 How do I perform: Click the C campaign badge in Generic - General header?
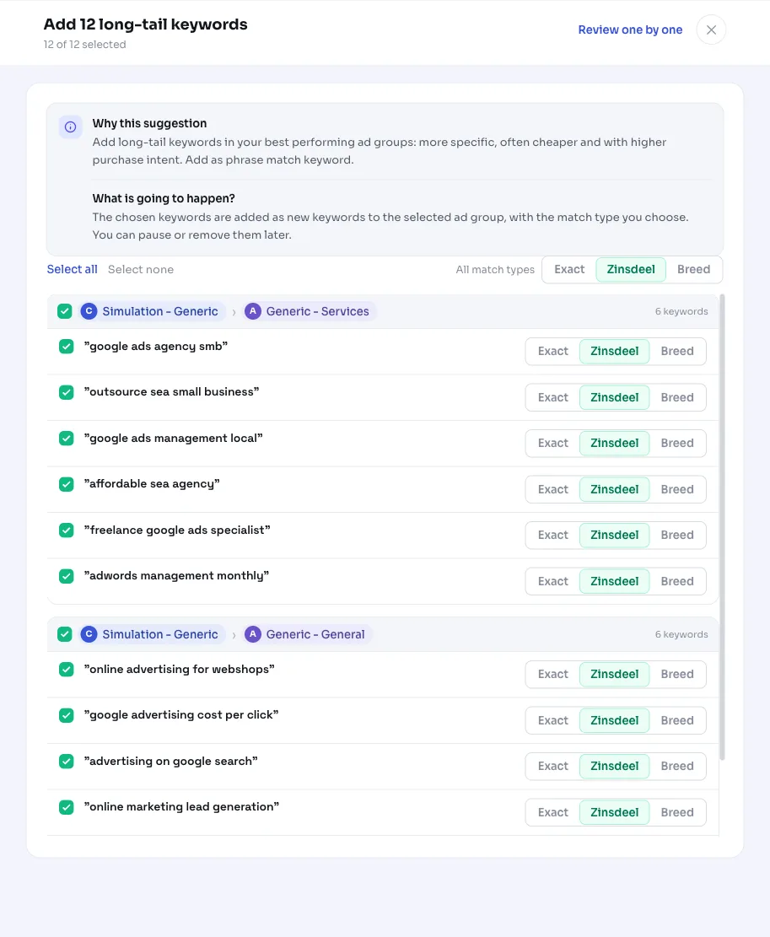point(89,634)
